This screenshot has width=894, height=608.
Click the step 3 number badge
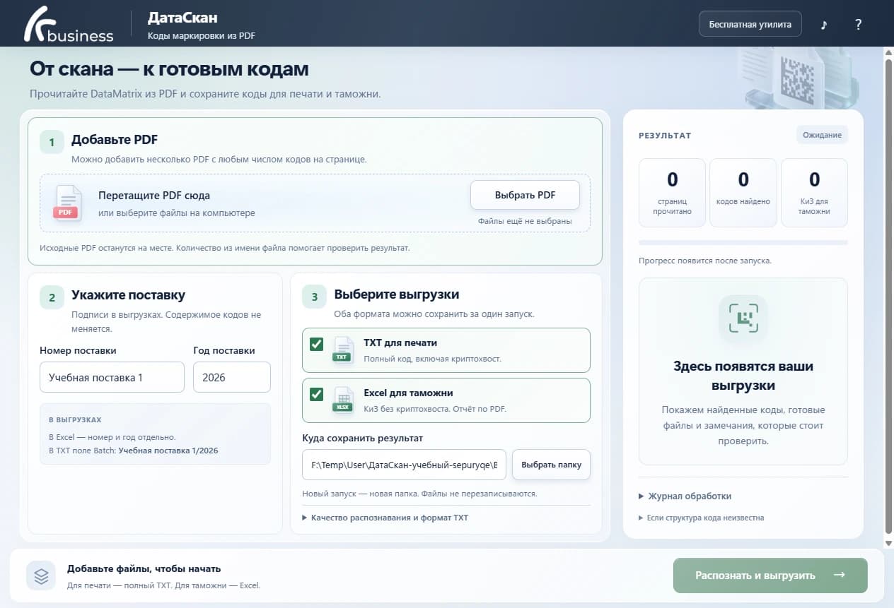click(x=314, y=297)
